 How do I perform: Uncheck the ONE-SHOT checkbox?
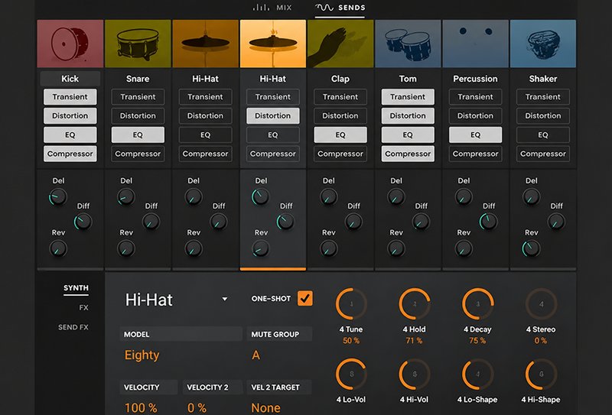point(304,298)
